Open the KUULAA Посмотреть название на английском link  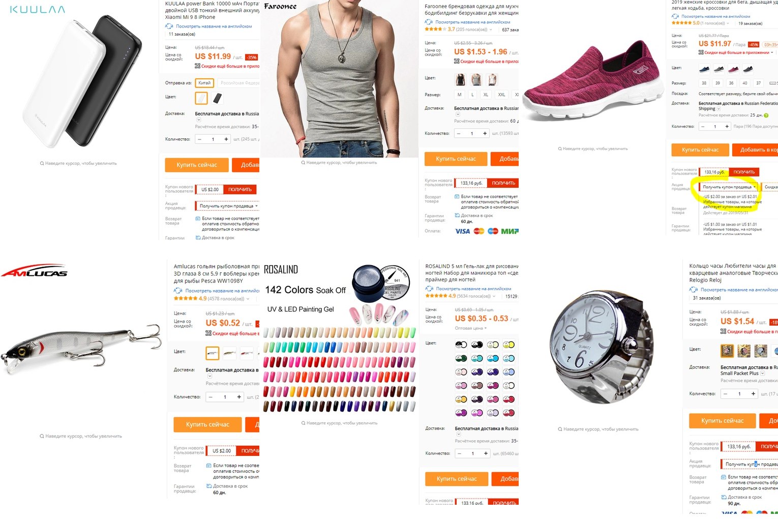tap(214, 26)
